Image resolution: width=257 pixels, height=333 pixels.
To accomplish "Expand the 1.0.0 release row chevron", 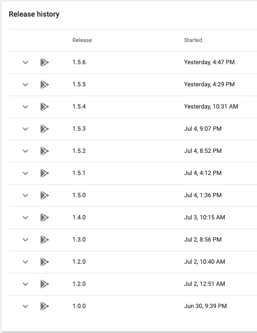I will [25, 306].
